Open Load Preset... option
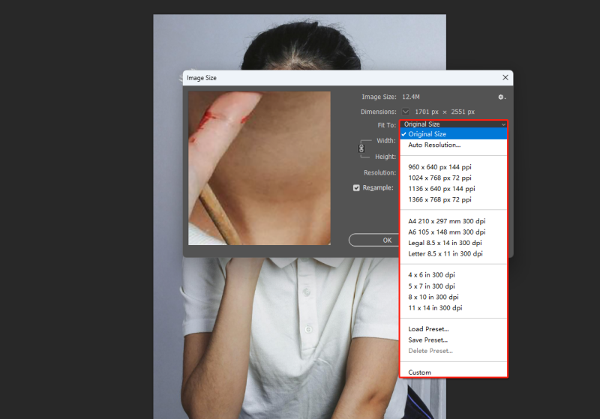This screenshot has height=419, width=600. (x=454, y=329)
